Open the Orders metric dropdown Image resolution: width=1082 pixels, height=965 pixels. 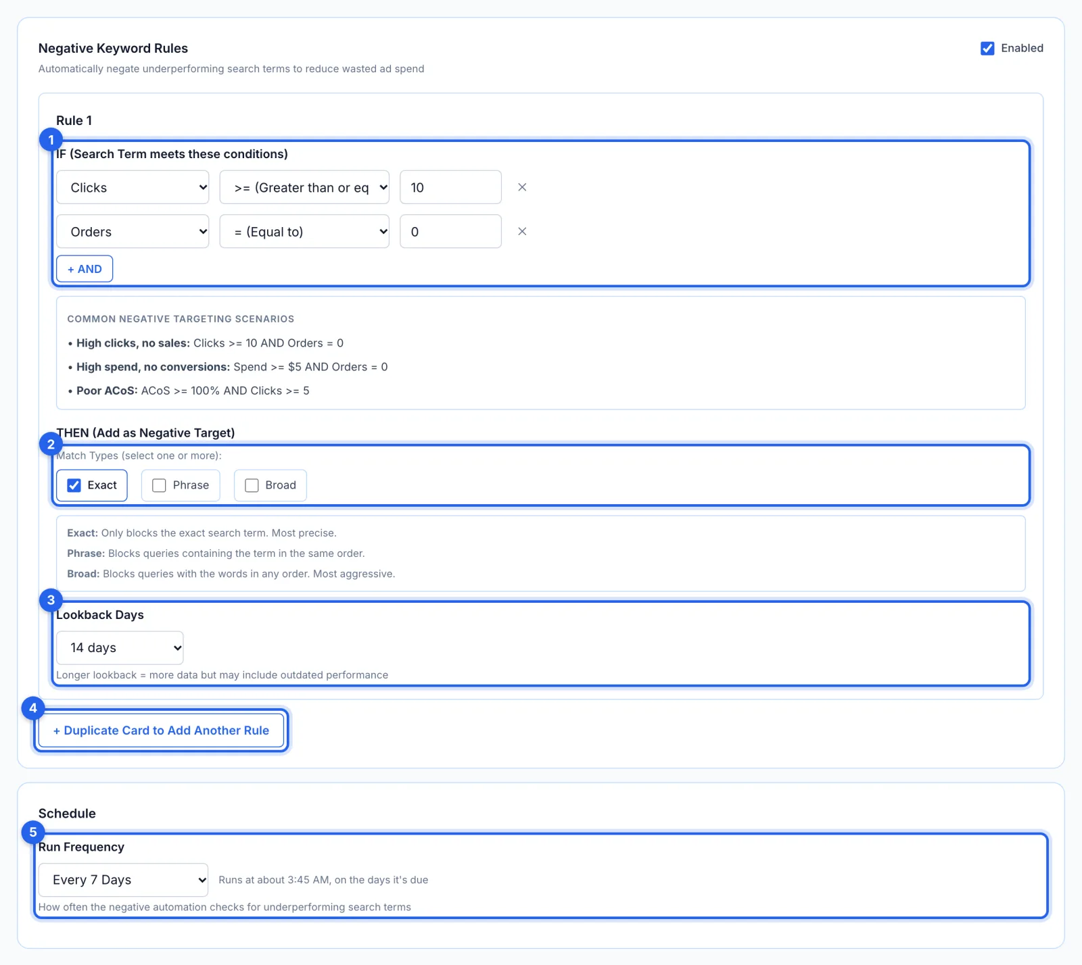click(x=133, y=231)
